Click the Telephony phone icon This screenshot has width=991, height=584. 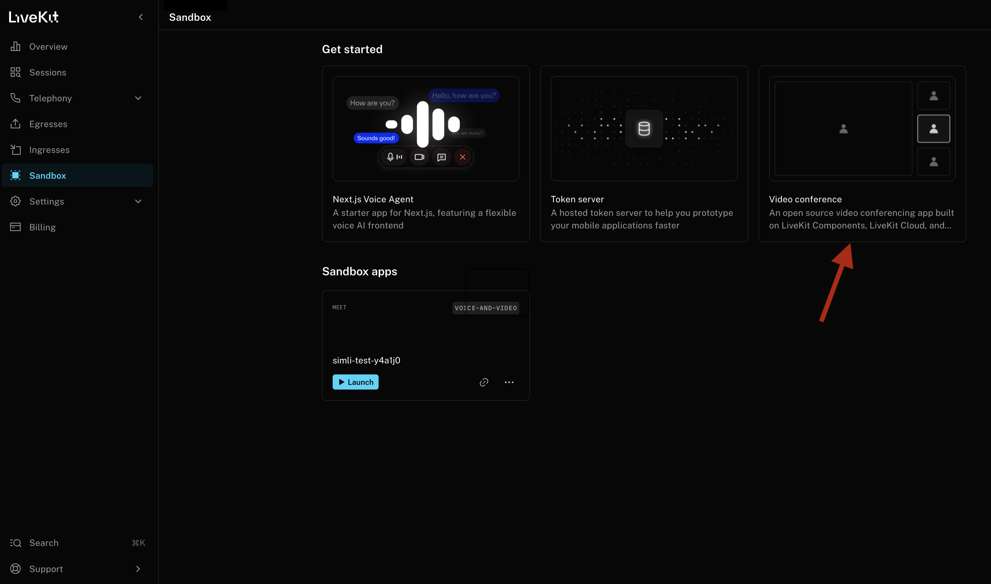pos(15,98)
